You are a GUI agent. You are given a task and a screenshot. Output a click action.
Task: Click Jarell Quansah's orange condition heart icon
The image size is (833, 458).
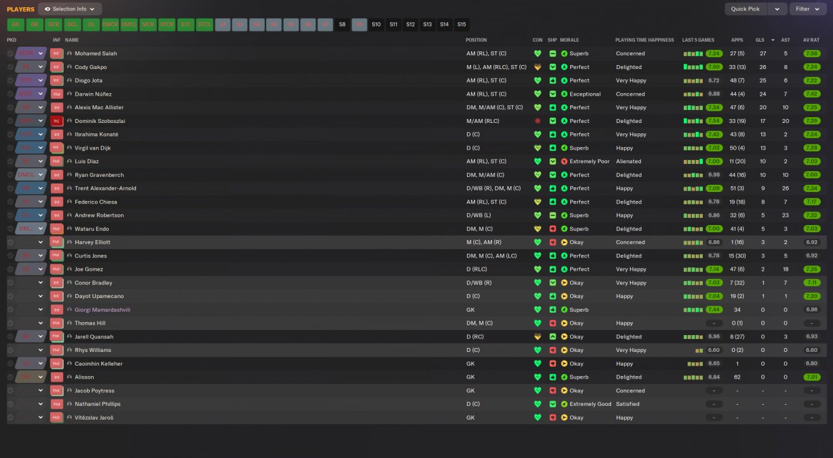point(538,337)
